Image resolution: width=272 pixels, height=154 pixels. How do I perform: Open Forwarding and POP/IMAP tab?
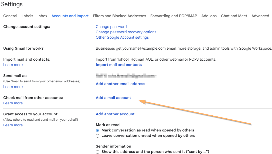[174, 16]
